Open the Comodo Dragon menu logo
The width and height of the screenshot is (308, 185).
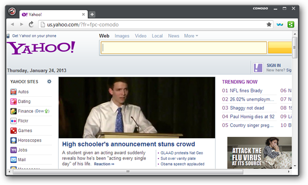[x=12, y=12]
